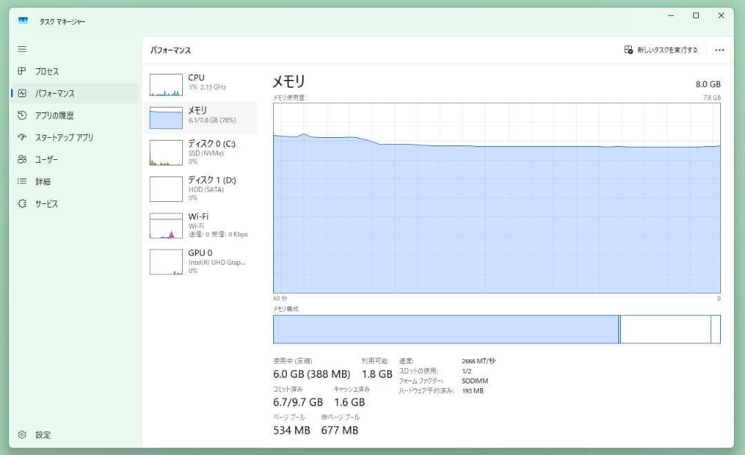Click the Task Manager app icon in title bar
The height and width of the screenshot is (455, 745).
tap(23, 21)
